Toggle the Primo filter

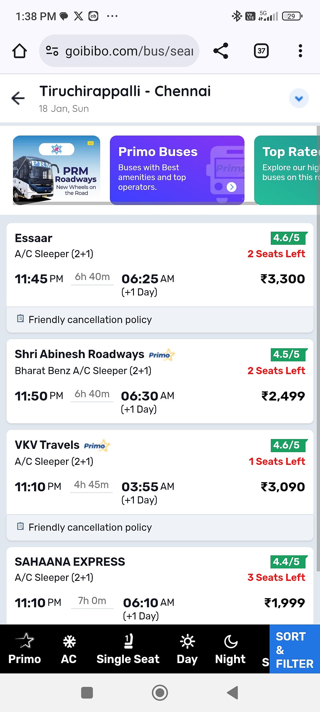coord(25,649)
